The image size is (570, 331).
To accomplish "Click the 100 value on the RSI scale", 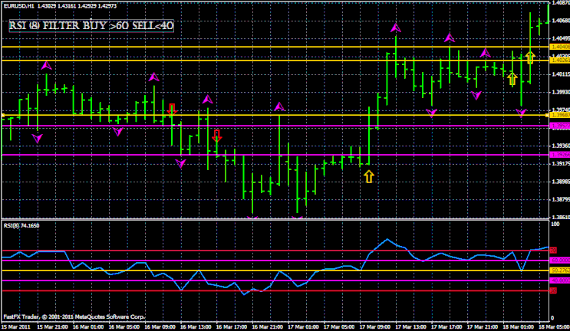I will [x=555, y=224].
